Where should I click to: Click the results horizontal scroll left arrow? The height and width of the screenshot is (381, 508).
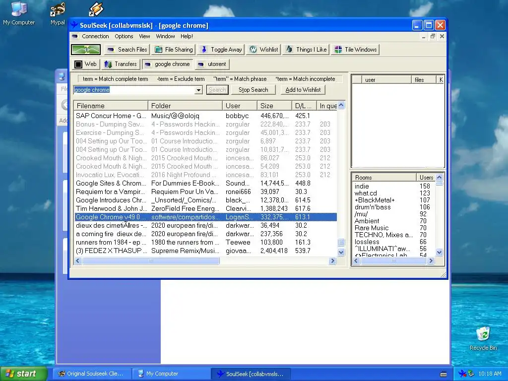coord(78,260)
